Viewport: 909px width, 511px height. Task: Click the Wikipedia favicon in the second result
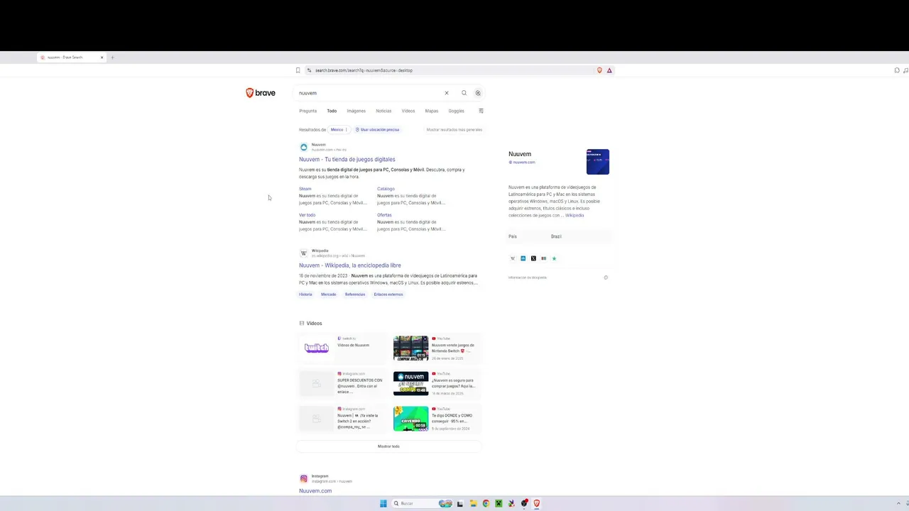point(304,253)
